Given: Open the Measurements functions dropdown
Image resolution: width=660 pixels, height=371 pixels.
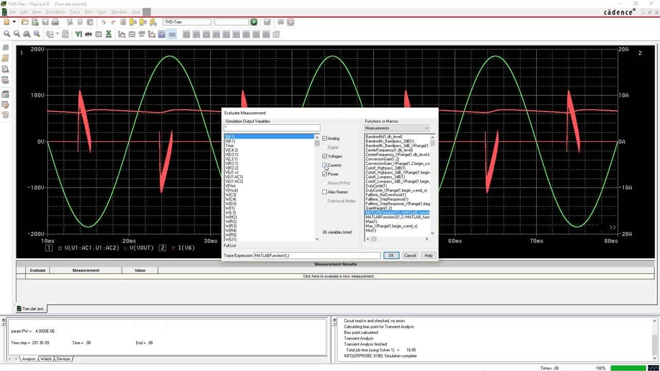Looking at the screenshot, I should 397,128.
